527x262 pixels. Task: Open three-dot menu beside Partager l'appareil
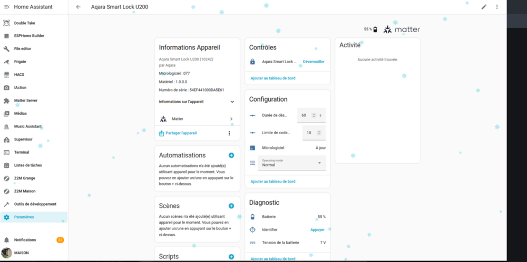point(229,133)
